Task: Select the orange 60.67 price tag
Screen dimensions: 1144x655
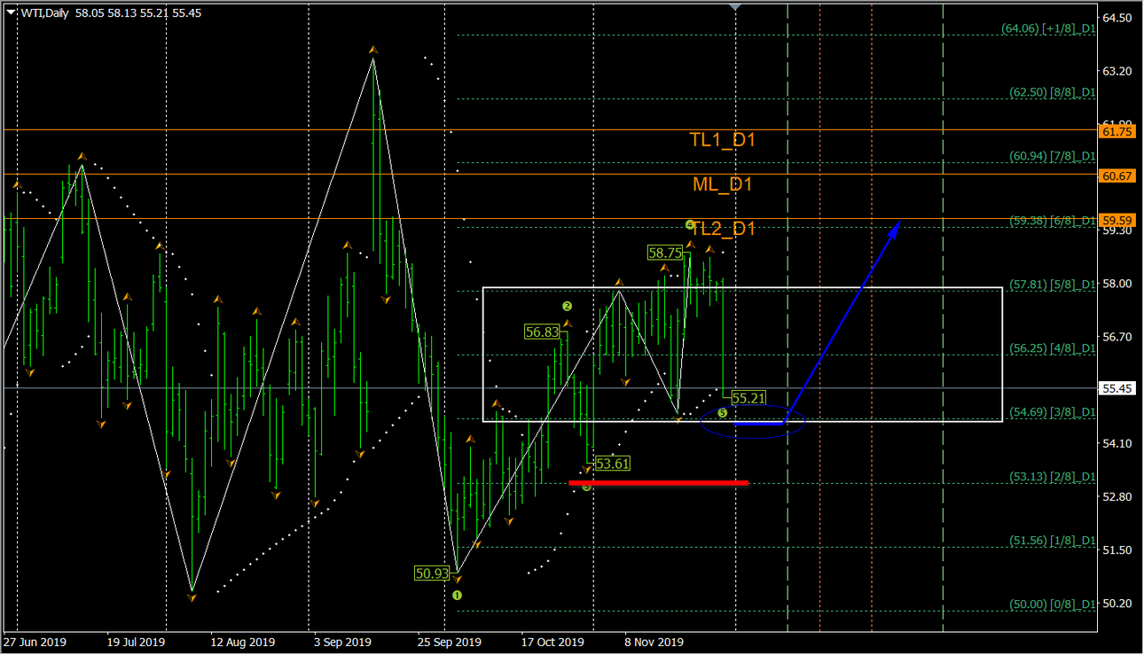Action: click(x=1117, y=175)
